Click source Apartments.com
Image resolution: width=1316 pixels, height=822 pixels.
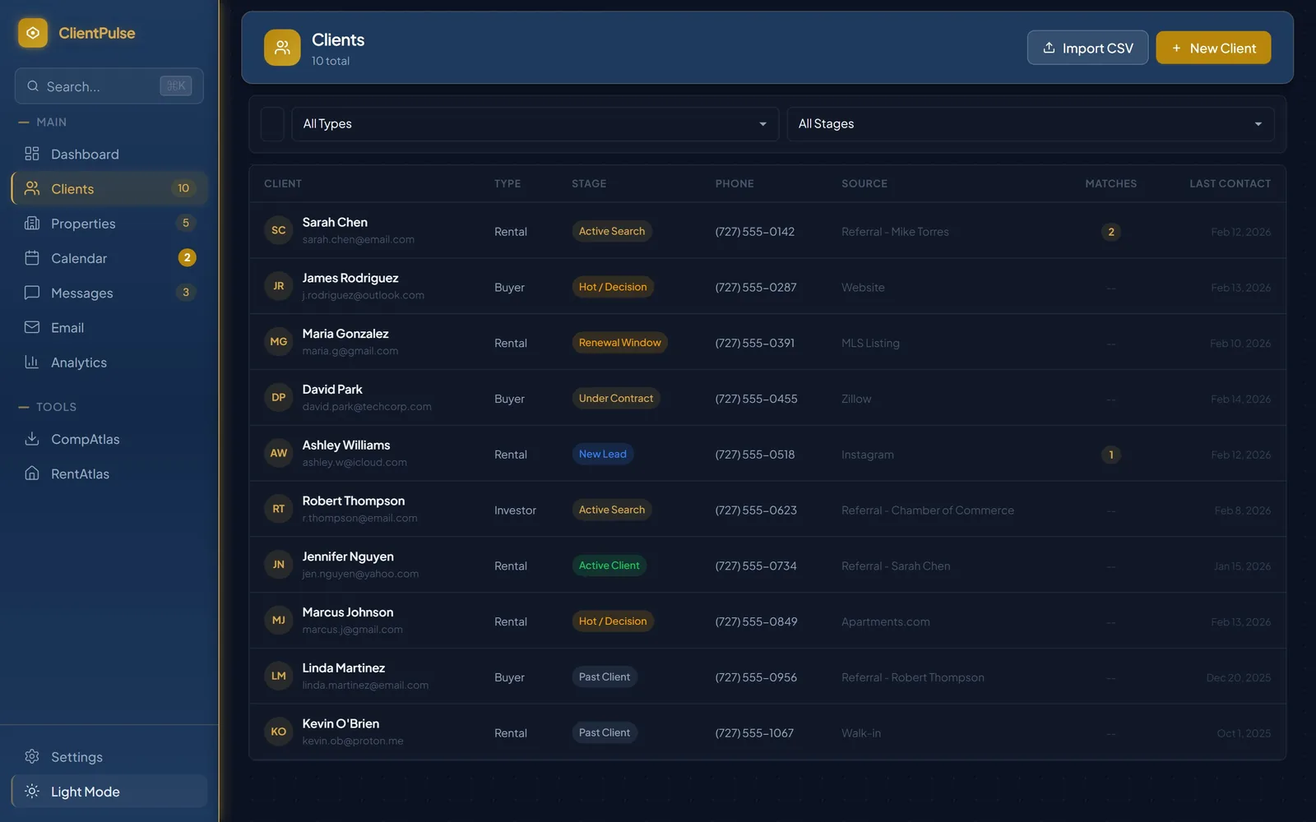pyautogui.click(x=885, y=621)
